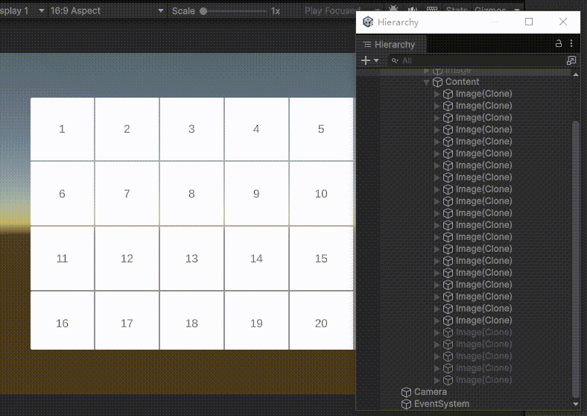
Task: Click the cube icon beside Camera
Action: [406, 392]
